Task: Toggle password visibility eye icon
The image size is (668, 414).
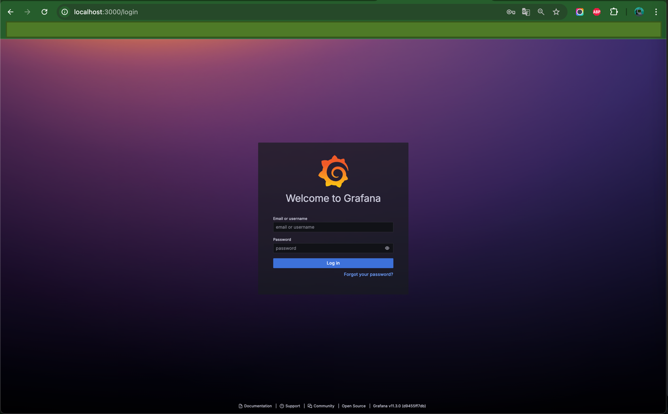Action: (x=387, y=248)
